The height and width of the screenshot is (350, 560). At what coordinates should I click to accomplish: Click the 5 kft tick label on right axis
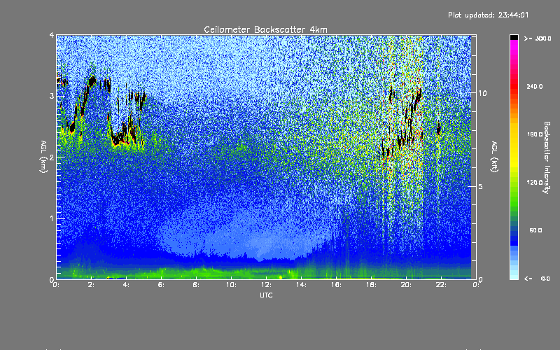click(480, 186)
